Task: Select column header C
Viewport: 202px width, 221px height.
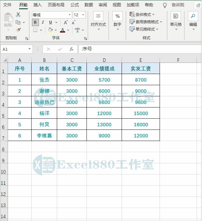Action: pos(72,60)
